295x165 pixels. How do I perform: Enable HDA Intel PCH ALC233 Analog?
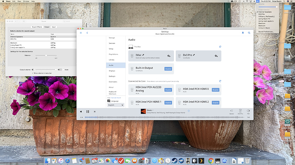pyautogui.click(x=168, y=90)
